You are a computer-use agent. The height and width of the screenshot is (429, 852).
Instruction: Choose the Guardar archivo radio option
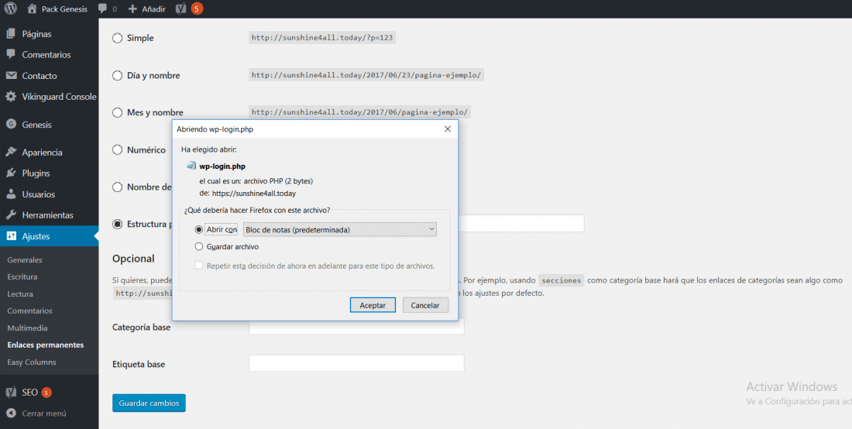tap(199, 246)
